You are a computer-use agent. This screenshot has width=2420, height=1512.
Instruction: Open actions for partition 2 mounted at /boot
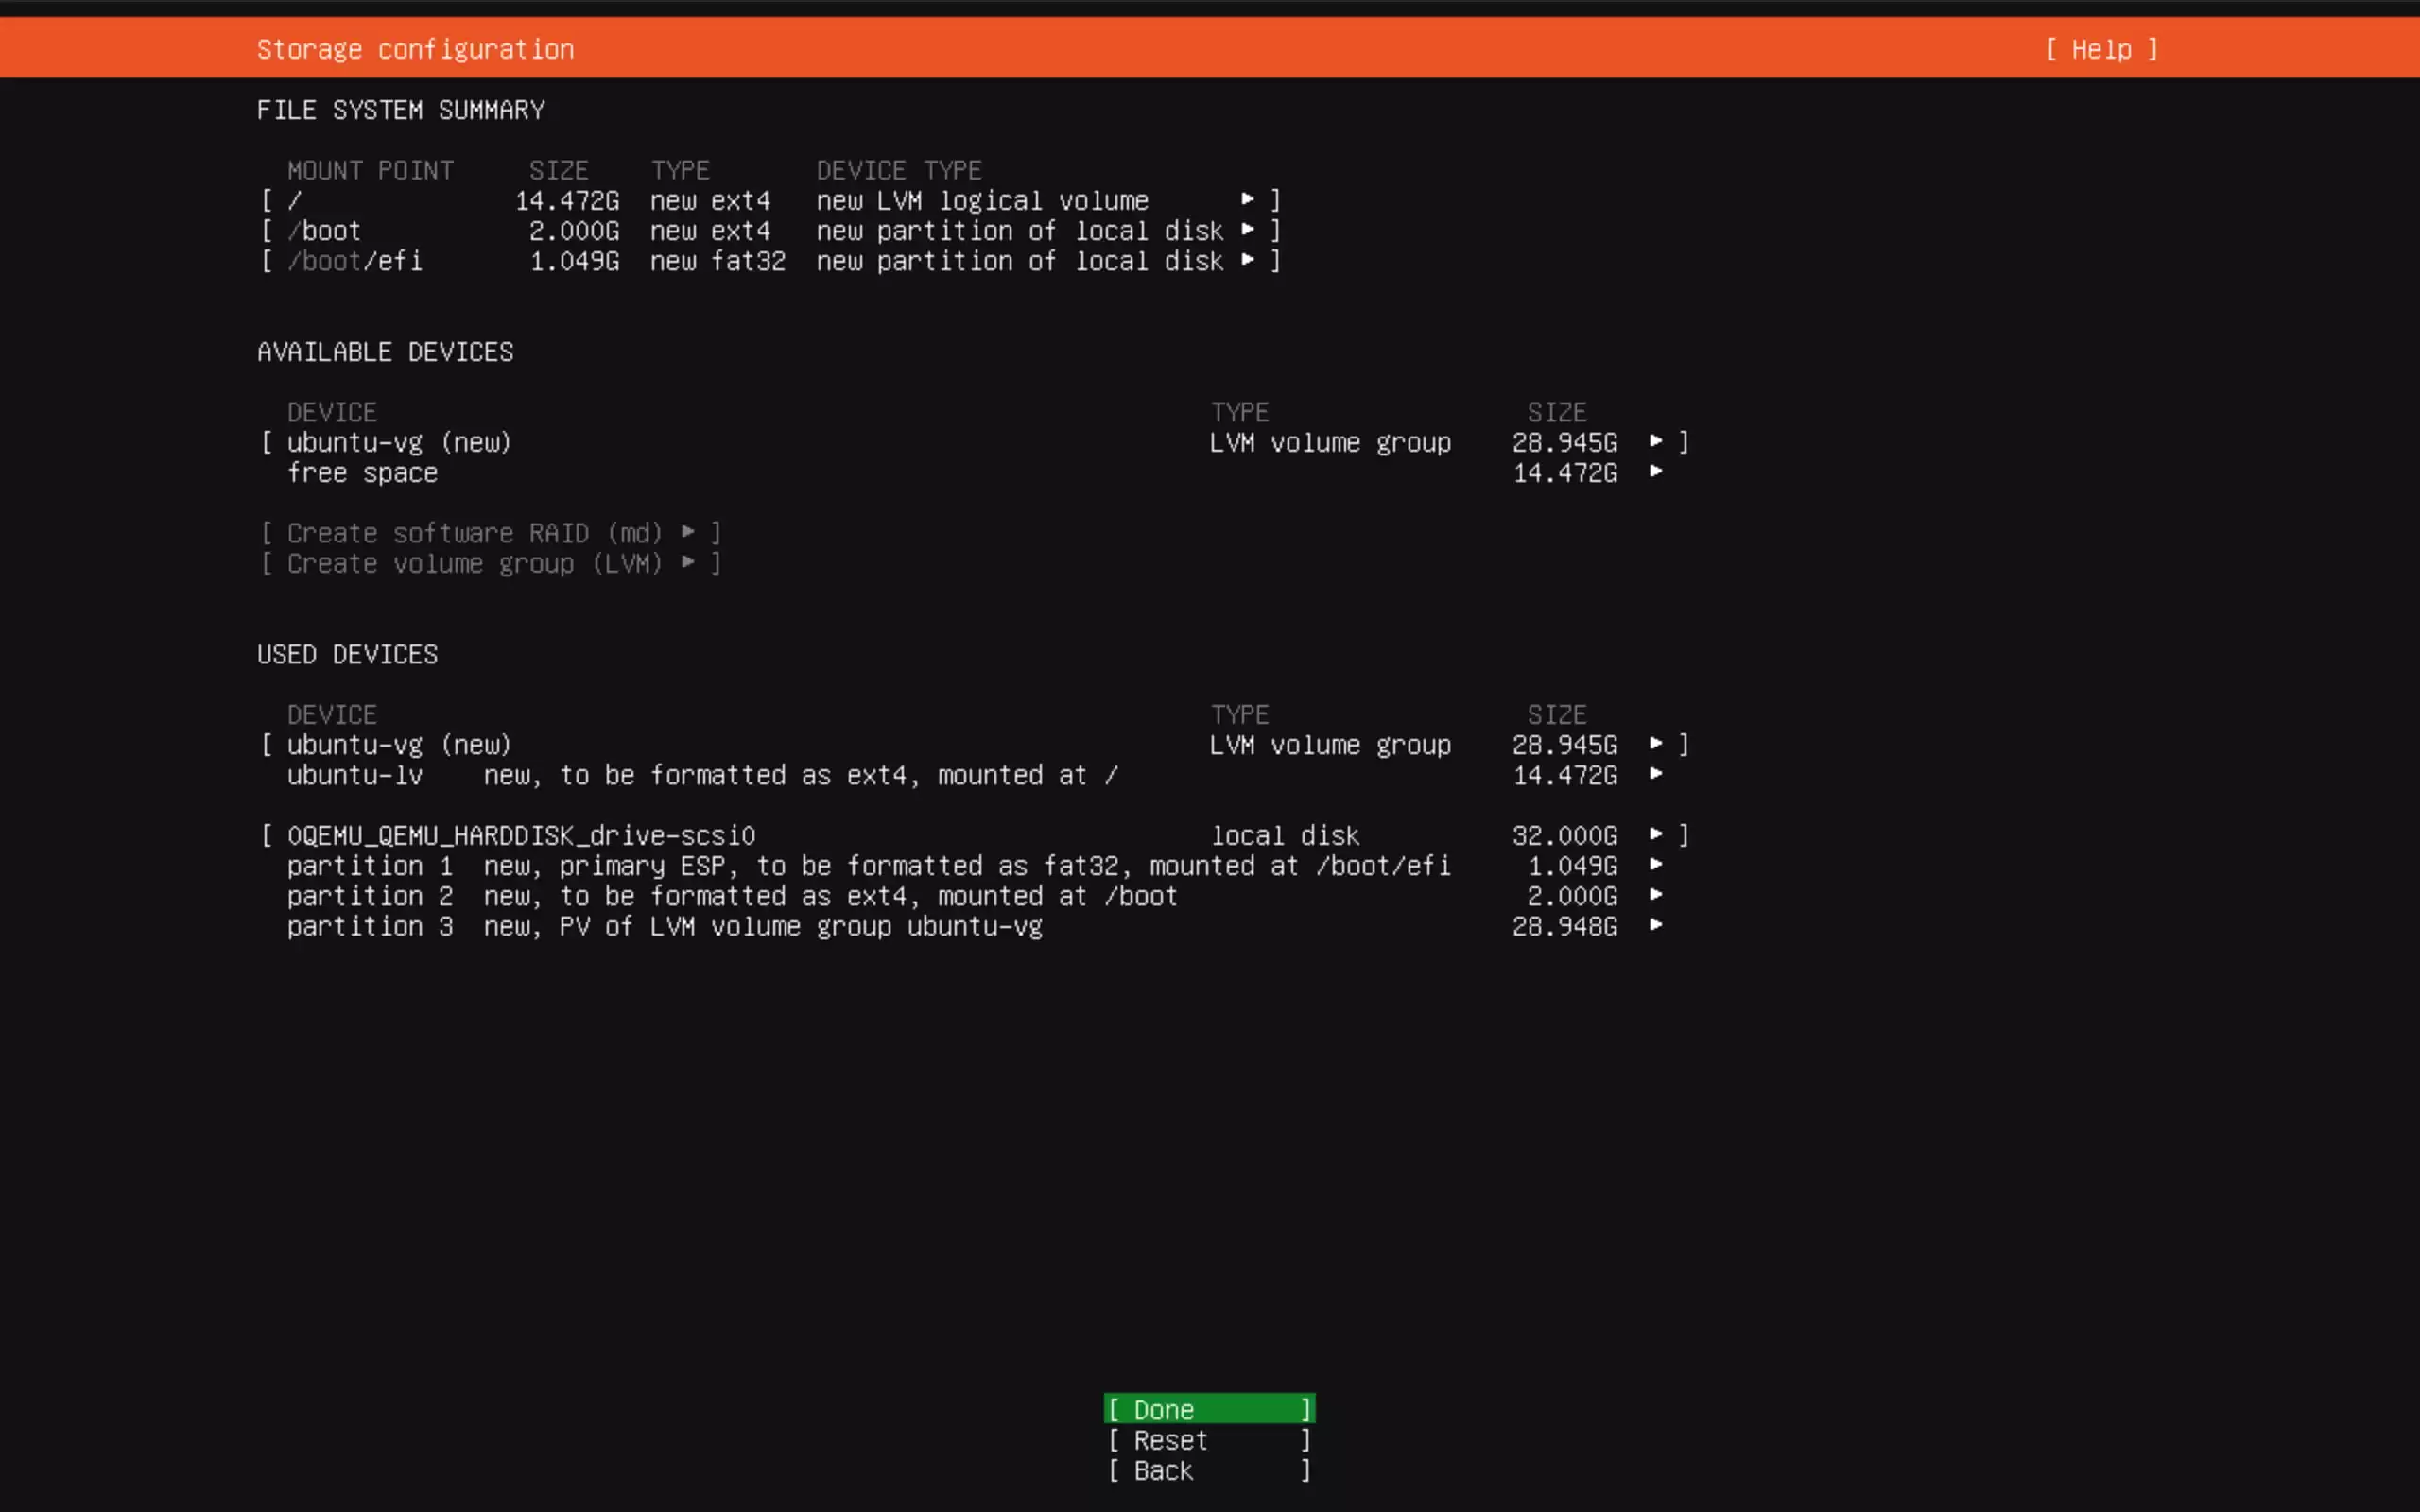[1658, 896]
